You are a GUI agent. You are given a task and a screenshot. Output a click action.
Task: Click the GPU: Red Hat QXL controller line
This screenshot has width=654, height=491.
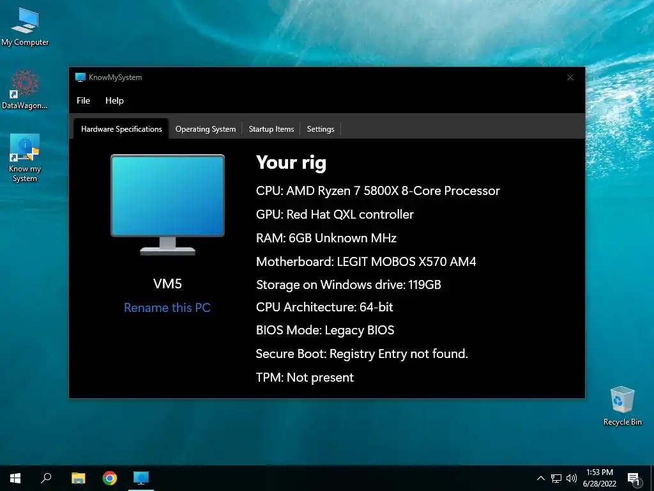335,214
